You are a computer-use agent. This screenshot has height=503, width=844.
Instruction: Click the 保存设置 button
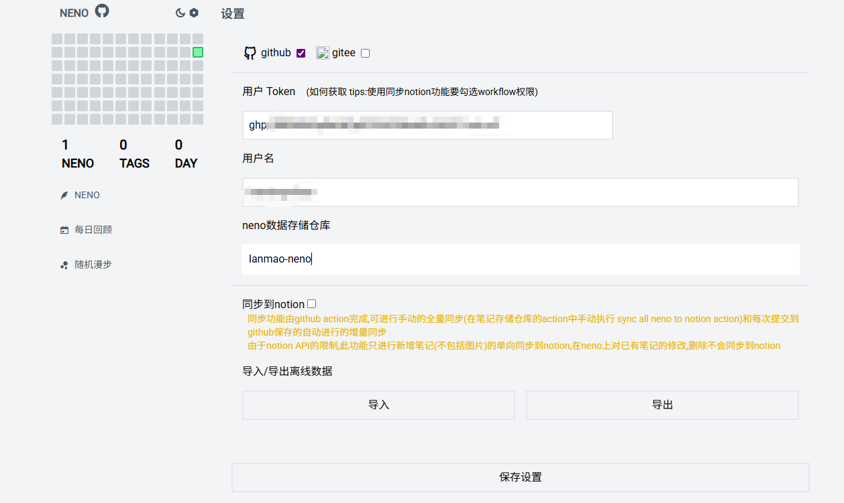[521, 478]
